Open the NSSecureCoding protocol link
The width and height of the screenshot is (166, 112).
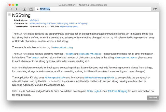(x=38, y=23)
